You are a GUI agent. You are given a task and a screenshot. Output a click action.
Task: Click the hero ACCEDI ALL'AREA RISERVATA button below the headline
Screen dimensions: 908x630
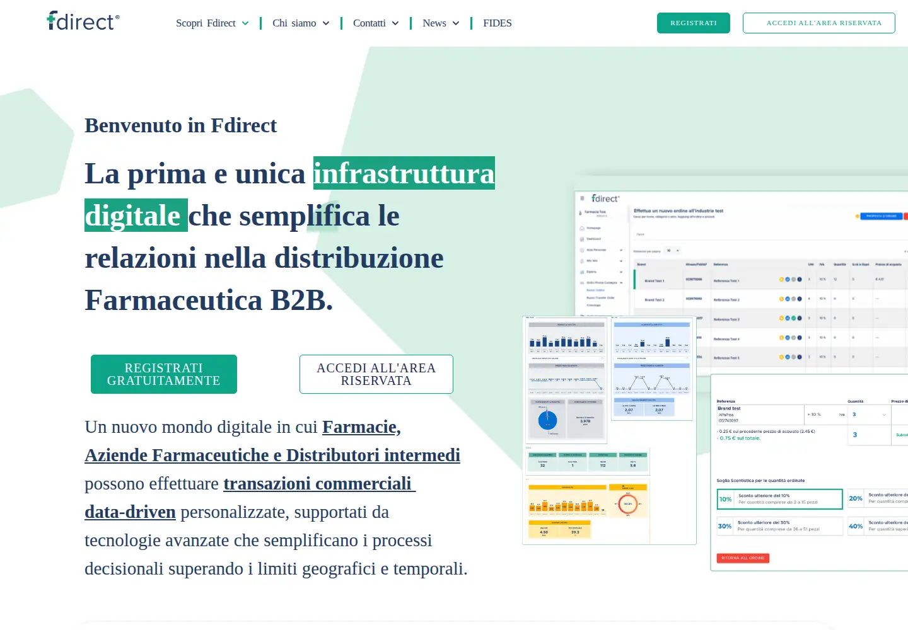(x=376, y=374)
